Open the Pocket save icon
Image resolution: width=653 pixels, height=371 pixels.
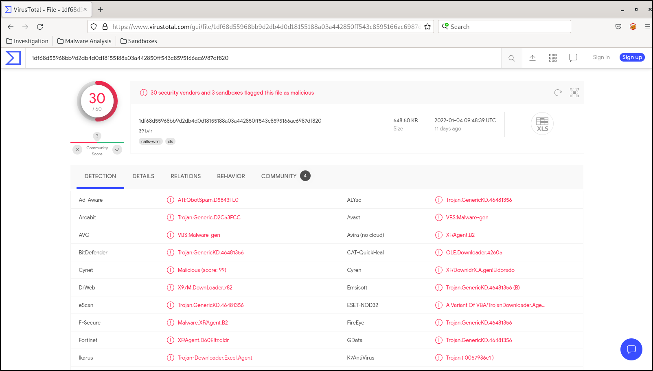pos(618,26)
